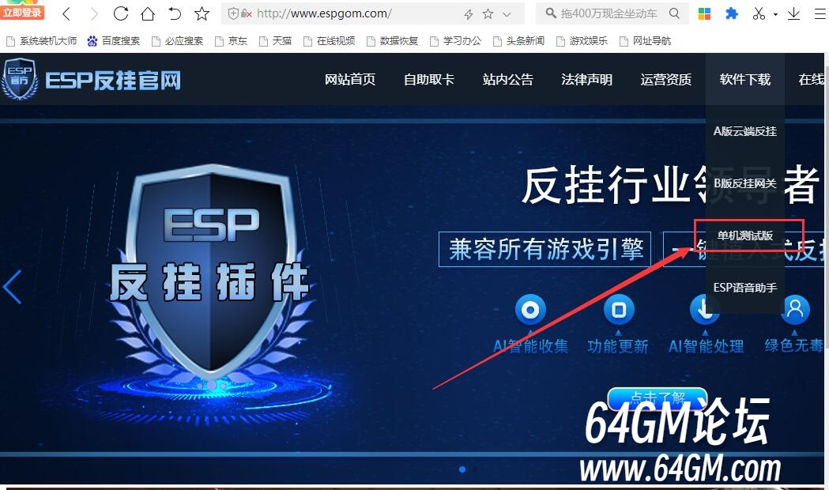829x490 pixels.
Task: Open the browser hamburger menu
Action: [820, 13]
